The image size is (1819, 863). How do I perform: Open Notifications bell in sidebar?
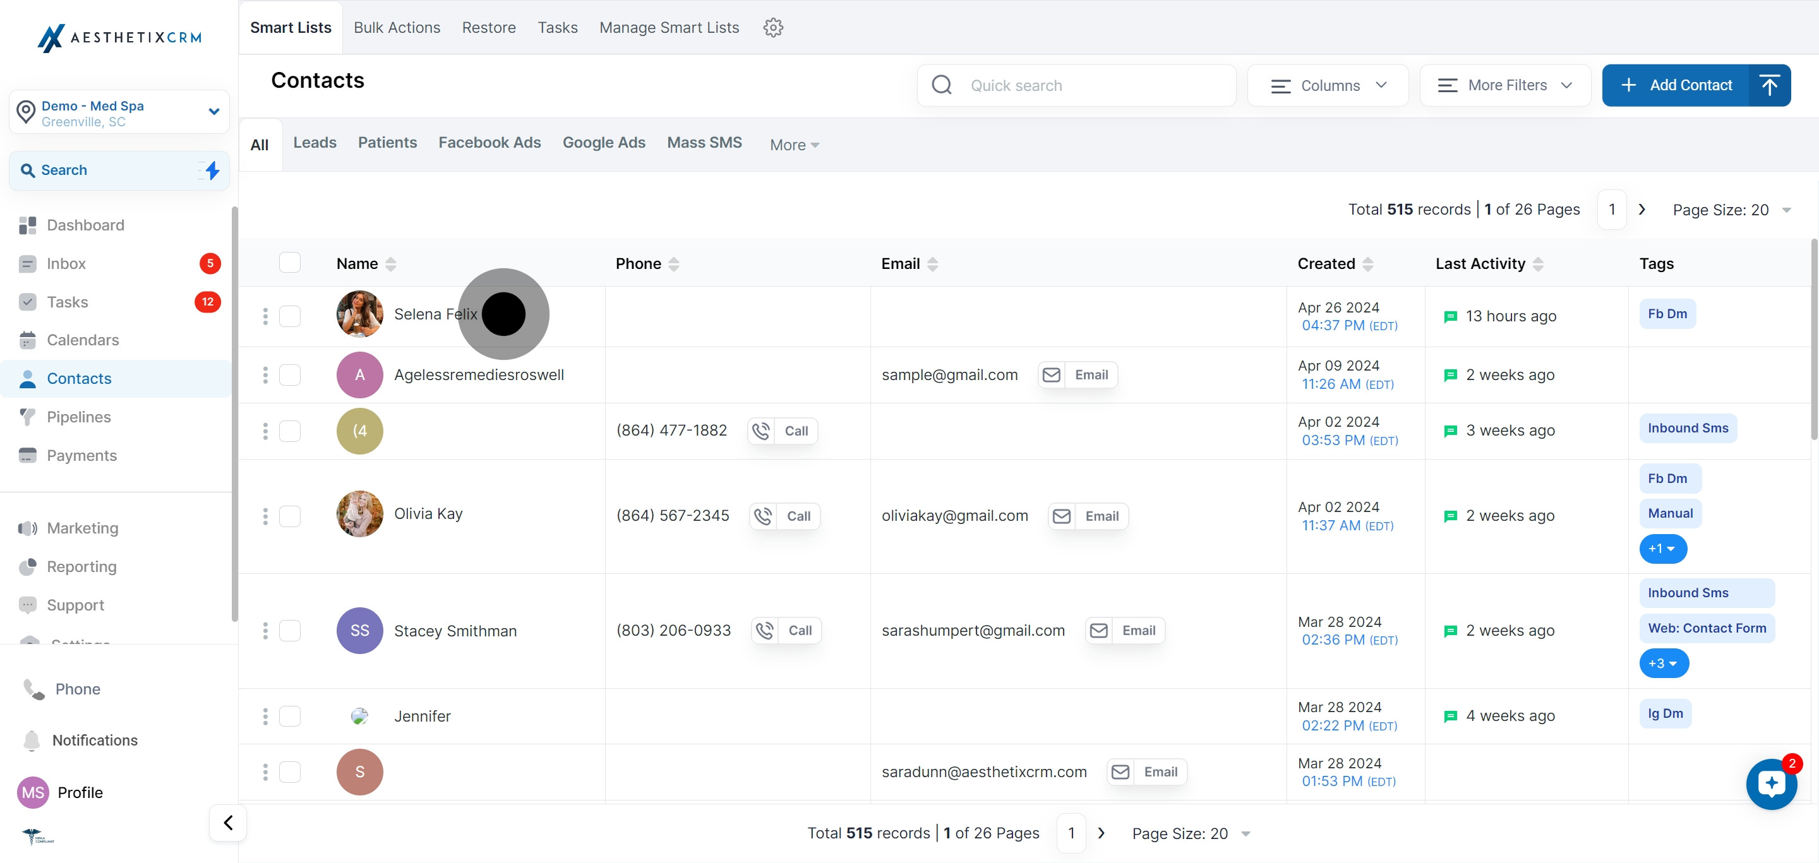[32, 741]
